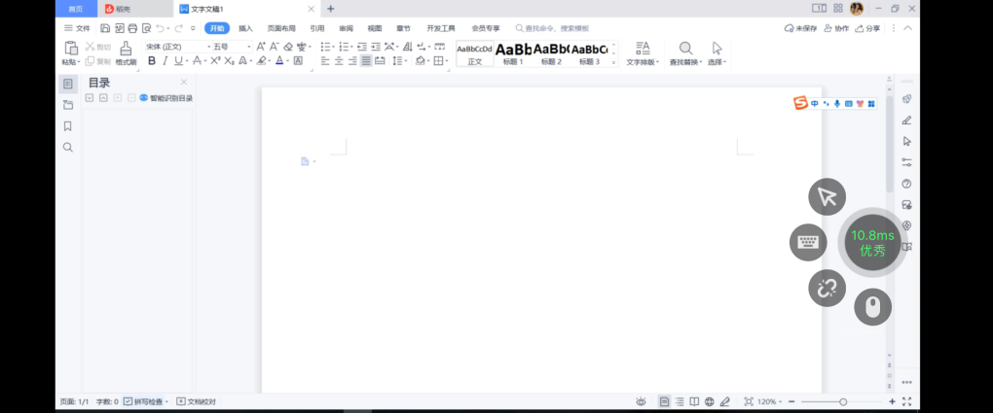
Task: Open the Bookmark panel from left sidebar
Action: pyautogui.click(x=68, y=126)
